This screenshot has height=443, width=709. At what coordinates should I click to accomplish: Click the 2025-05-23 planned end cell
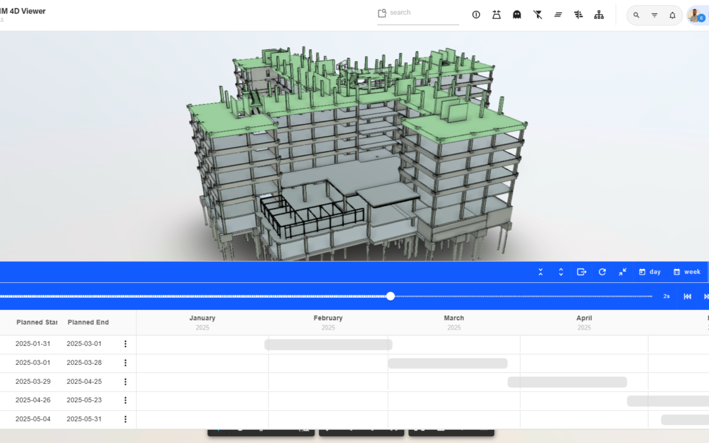coord(84,400)
